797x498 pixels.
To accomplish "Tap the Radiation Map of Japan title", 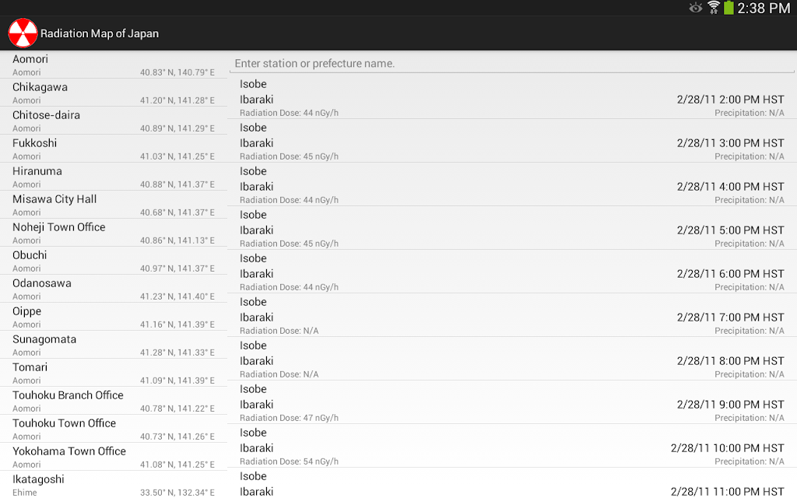I will 100,33.
